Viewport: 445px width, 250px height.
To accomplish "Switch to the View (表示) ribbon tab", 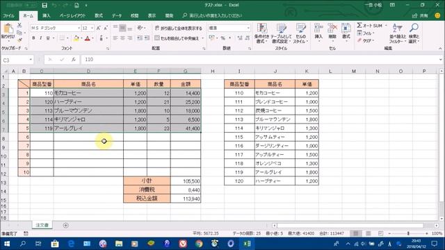I will (152, 15).
